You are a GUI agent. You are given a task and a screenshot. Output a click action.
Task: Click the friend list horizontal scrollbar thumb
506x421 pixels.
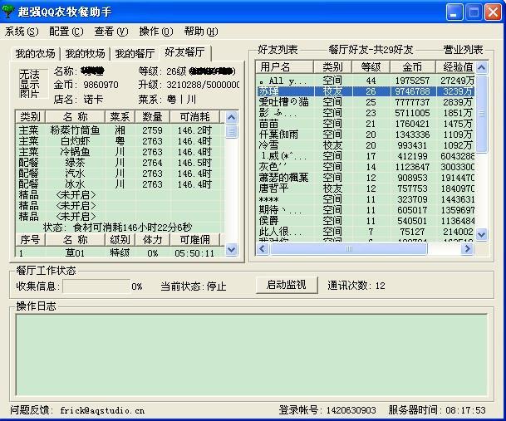point(349,249)
